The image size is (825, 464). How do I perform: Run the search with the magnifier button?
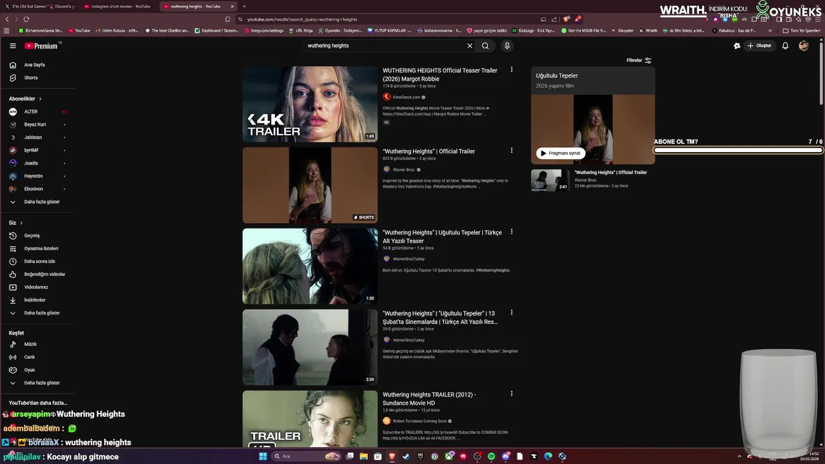(485, 46)
